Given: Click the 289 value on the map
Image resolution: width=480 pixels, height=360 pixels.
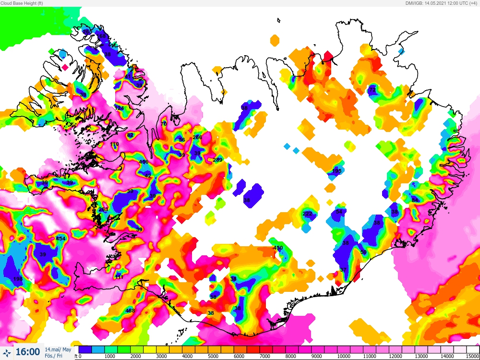Looking at the screenshot, I should pos(217,160).
